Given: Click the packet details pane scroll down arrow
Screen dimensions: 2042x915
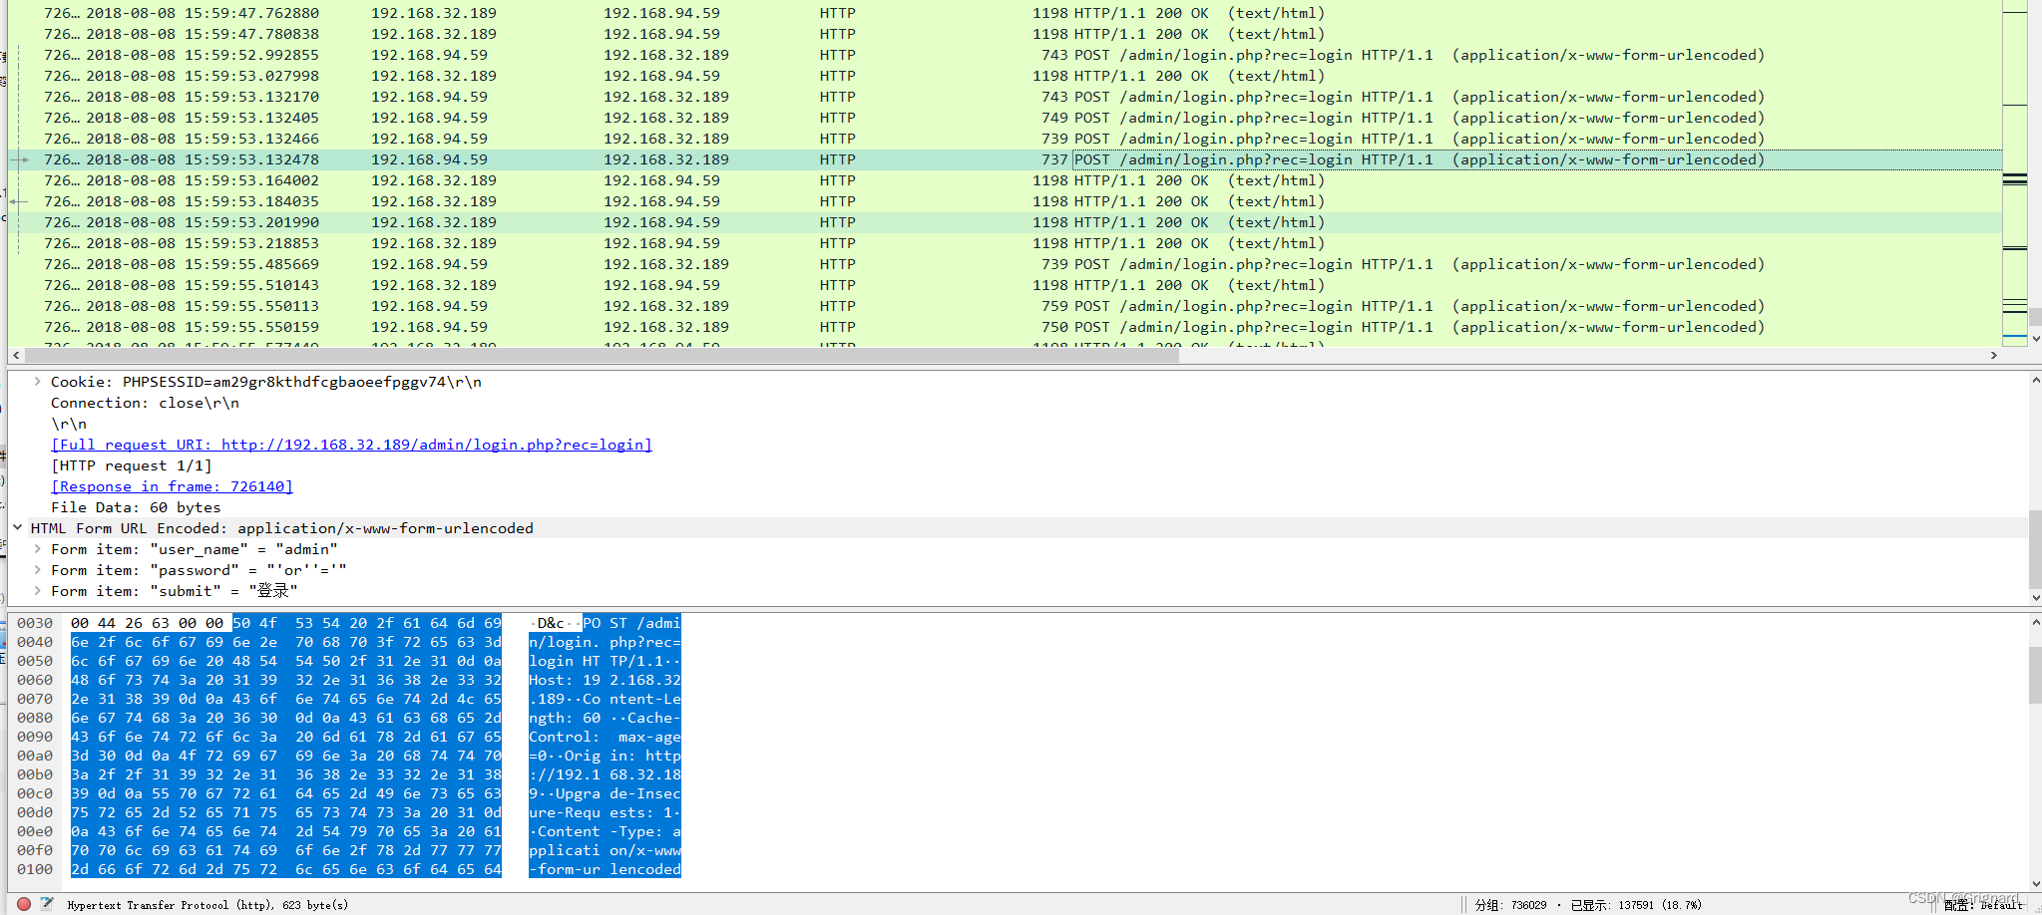Looking at the screenshot, I should click(x=2035, y=597).
